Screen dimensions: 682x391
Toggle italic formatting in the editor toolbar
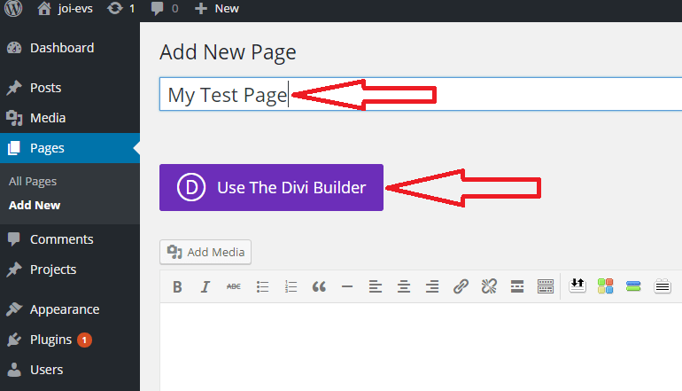coord(205,286)
